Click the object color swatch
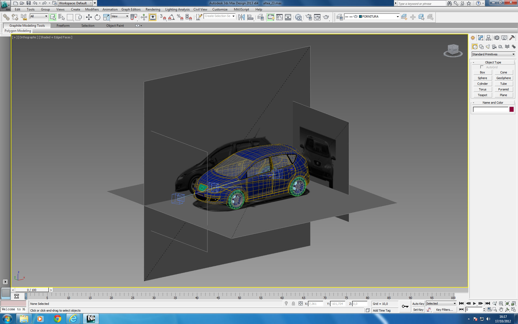Screen dimensions: 518x324 511,109
